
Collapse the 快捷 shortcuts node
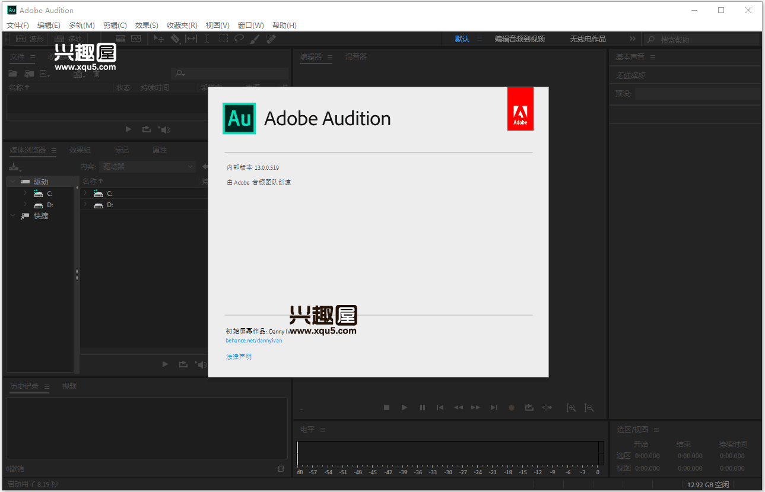point(13,216)
